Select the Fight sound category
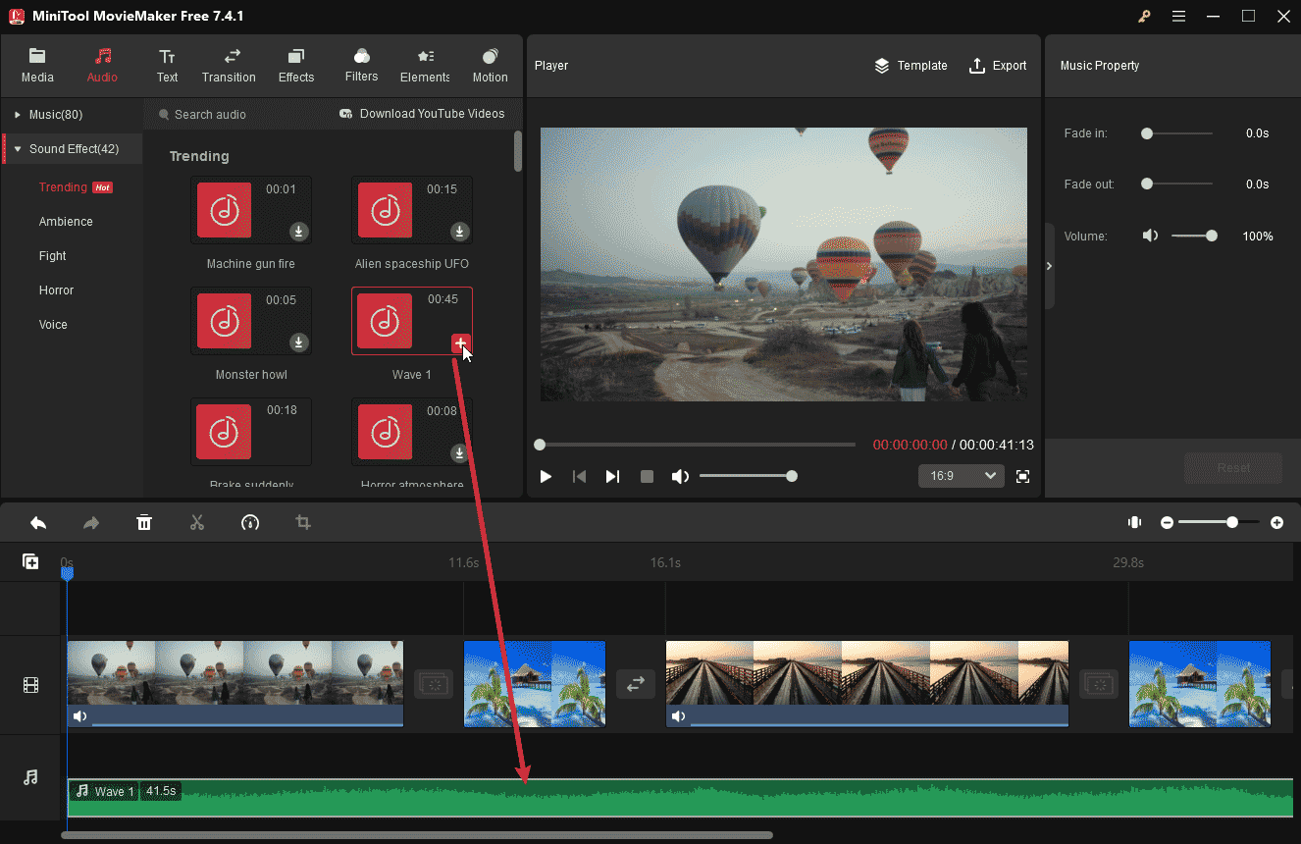Screen dimensions: 1301x844 53,256
